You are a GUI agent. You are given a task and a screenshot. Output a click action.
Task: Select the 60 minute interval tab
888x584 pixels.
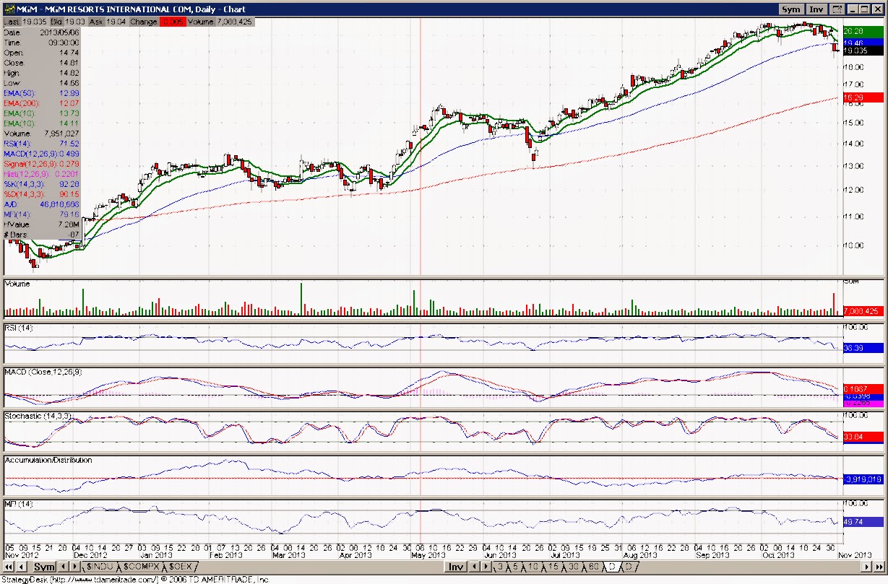pyautogui.click(x=594, y=567)
